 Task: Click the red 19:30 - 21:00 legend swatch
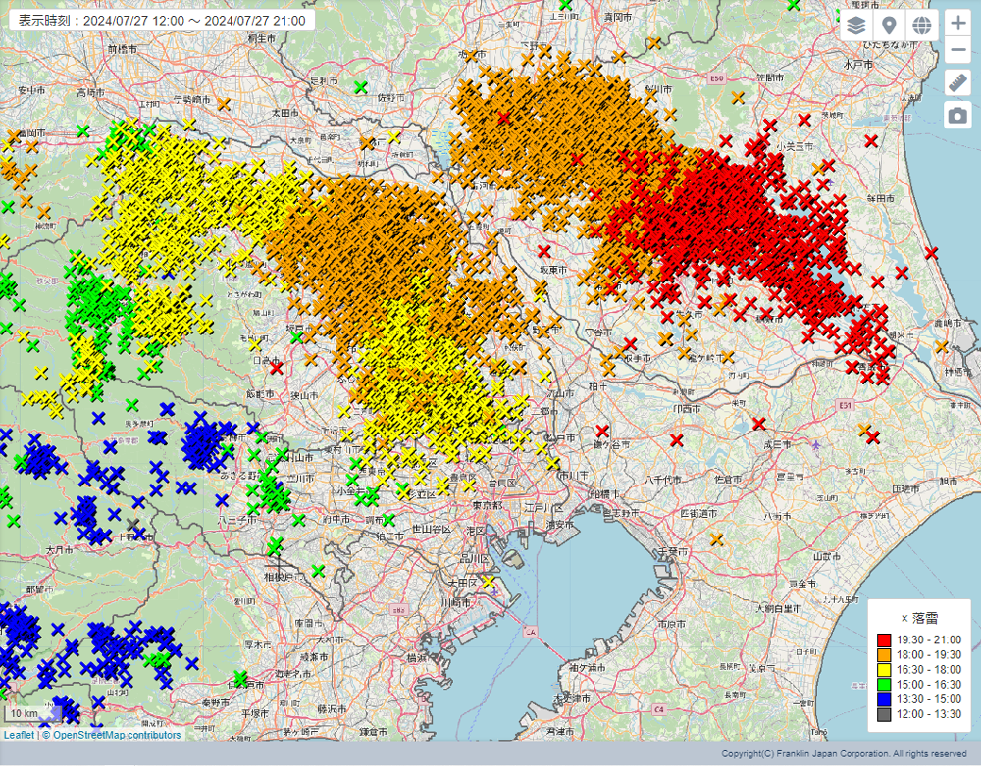[x=883, y=640]
